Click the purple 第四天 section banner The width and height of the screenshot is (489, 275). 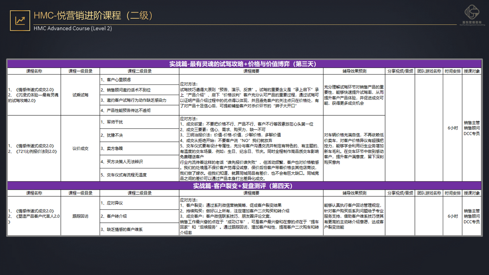point(244,186)
